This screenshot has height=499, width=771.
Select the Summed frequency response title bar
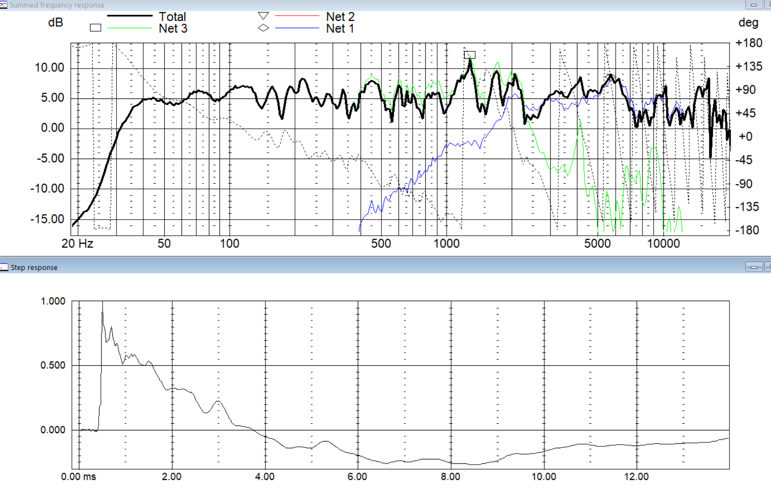point(357,5)
